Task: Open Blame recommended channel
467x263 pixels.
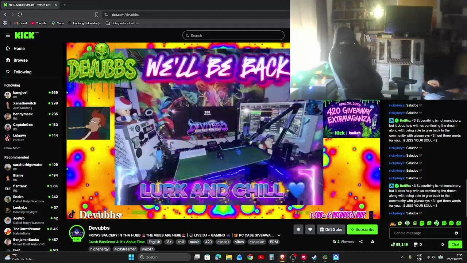Action: 31,177
